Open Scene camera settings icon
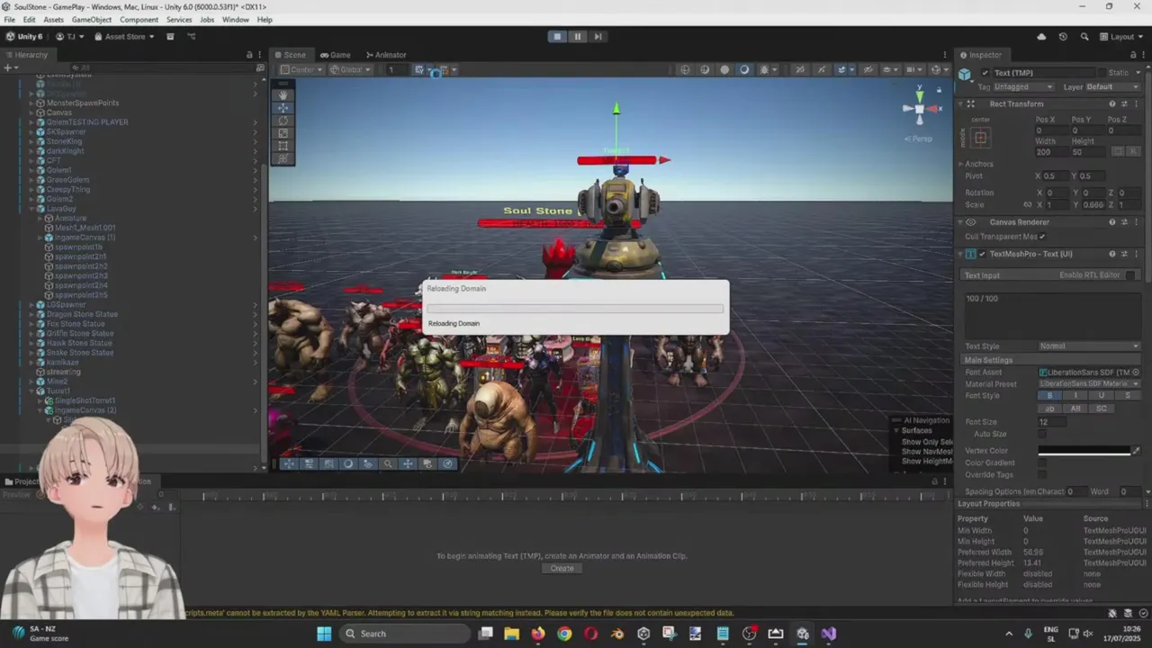 point(913,69)
